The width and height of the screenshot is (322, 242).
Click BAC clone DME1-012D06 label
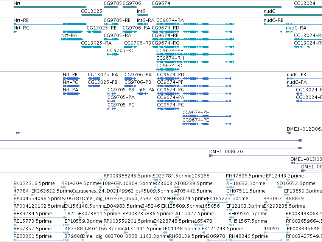click(304, 129)
